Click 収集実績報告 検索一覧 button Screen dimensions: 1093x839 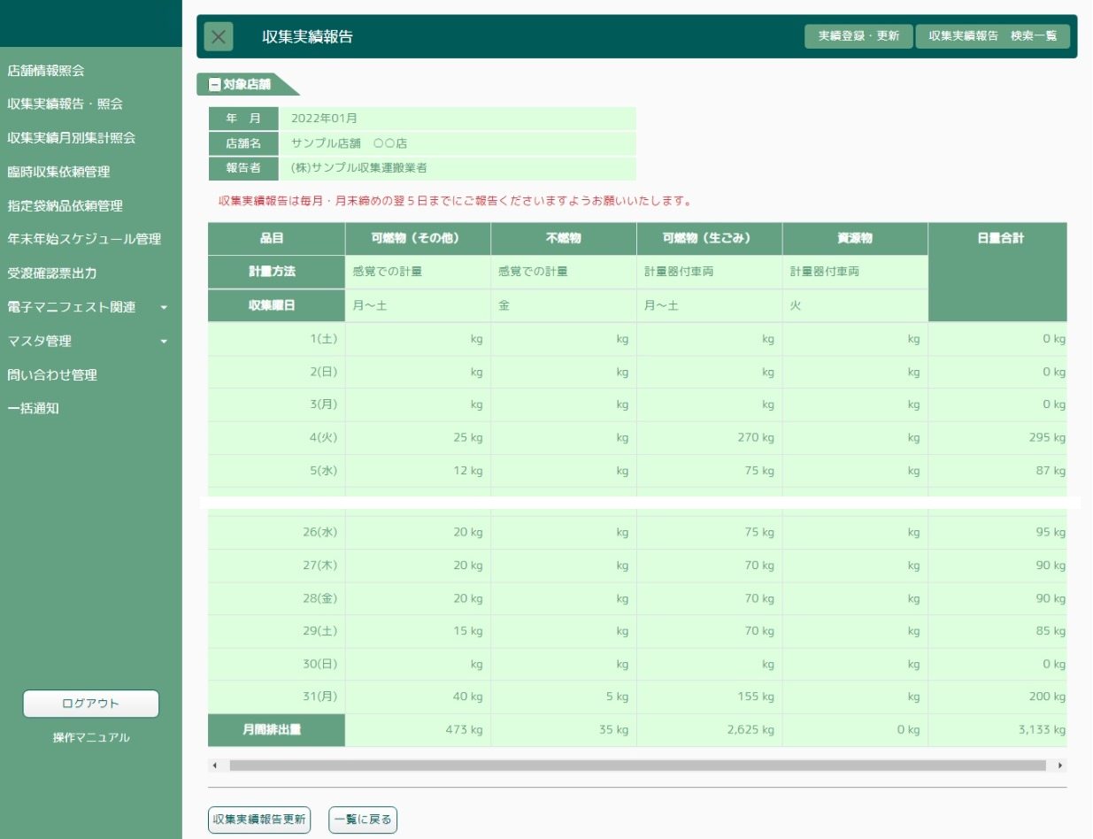[x=992, y=36]
